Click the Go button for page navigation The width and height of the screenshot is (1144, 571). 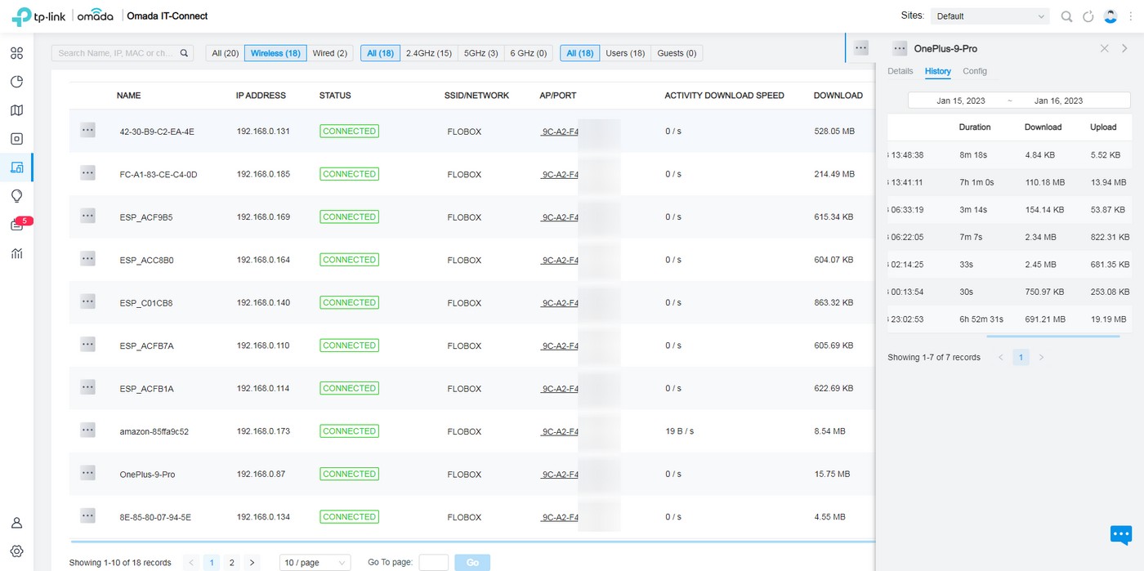(472, 563)
